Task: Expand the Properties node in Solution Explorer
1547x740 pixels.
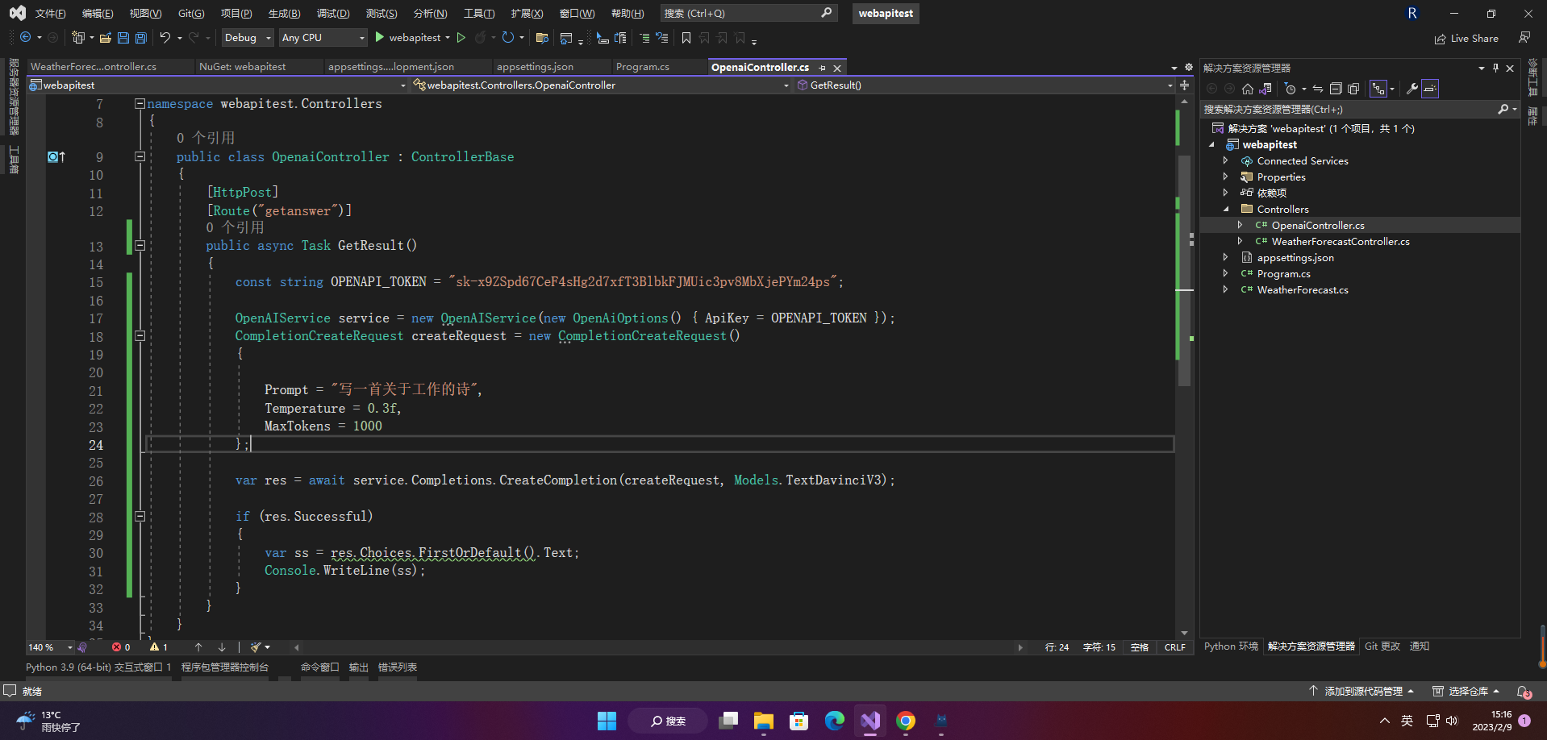Action: click(1225, 177)
